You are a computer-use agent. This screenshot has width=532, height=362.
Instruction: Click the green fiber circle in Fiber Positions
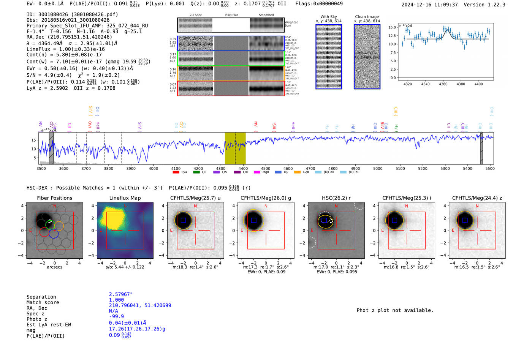click(x=51, y=224)
